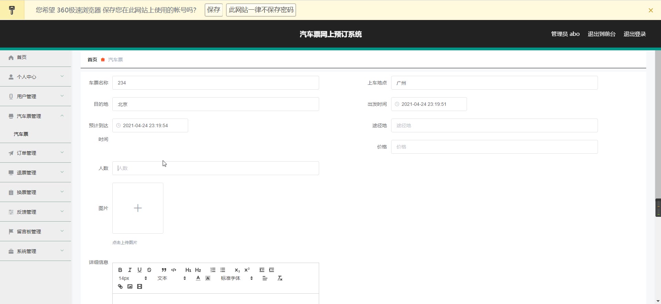Screen dimensions: 661x304
Task: Click the 价格 input field
Action: (494, 147)
